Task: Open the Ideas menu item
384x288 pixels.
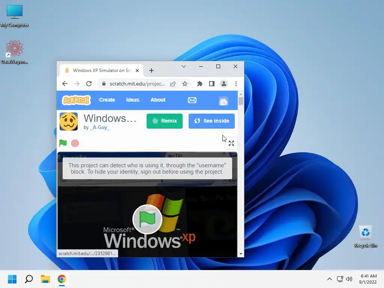Action: 132,100
